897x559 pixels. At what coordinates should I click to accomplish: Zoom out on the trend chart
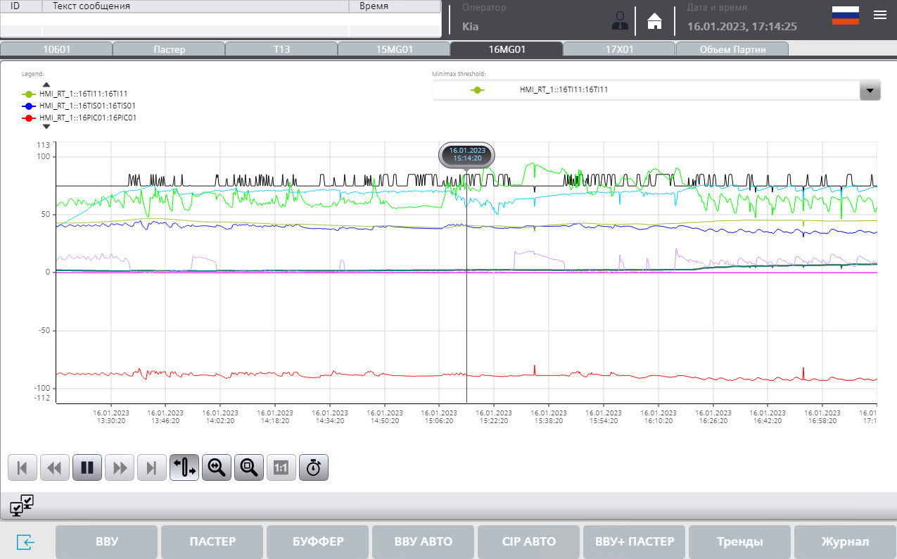[248, 467]
